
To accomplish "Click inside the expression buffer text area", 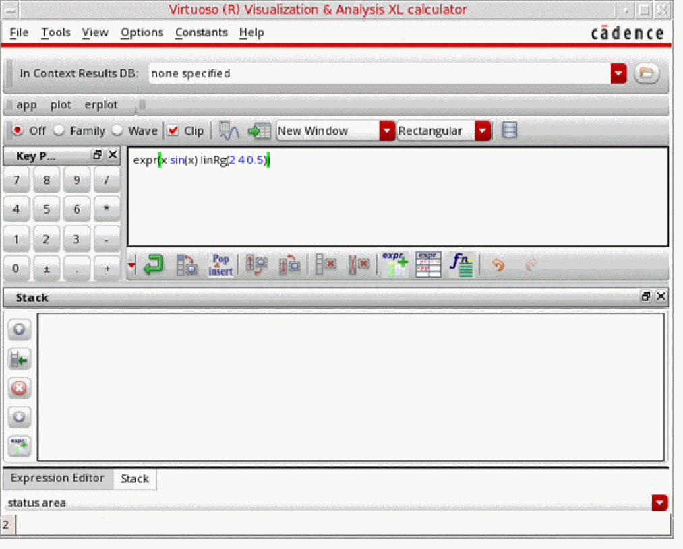I will pos(398,197).
